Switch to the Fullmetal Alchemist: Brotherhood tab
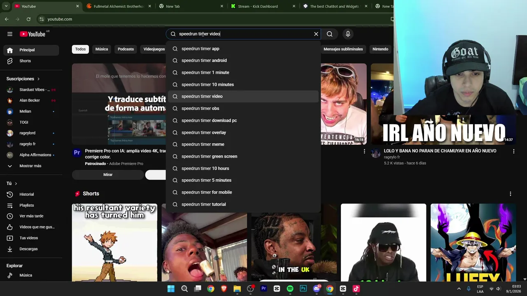This screenshot has width=527, height=296. click(118, 6)
